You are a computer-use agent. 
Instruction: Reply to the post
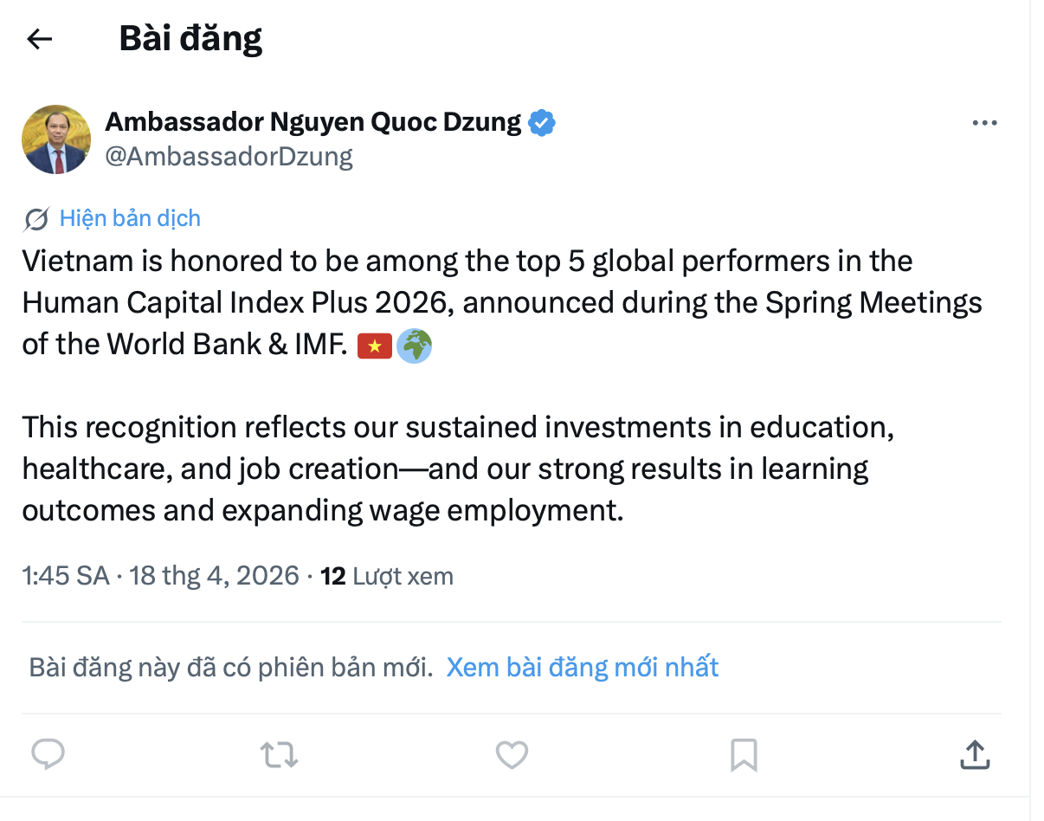tap(48, 754)
